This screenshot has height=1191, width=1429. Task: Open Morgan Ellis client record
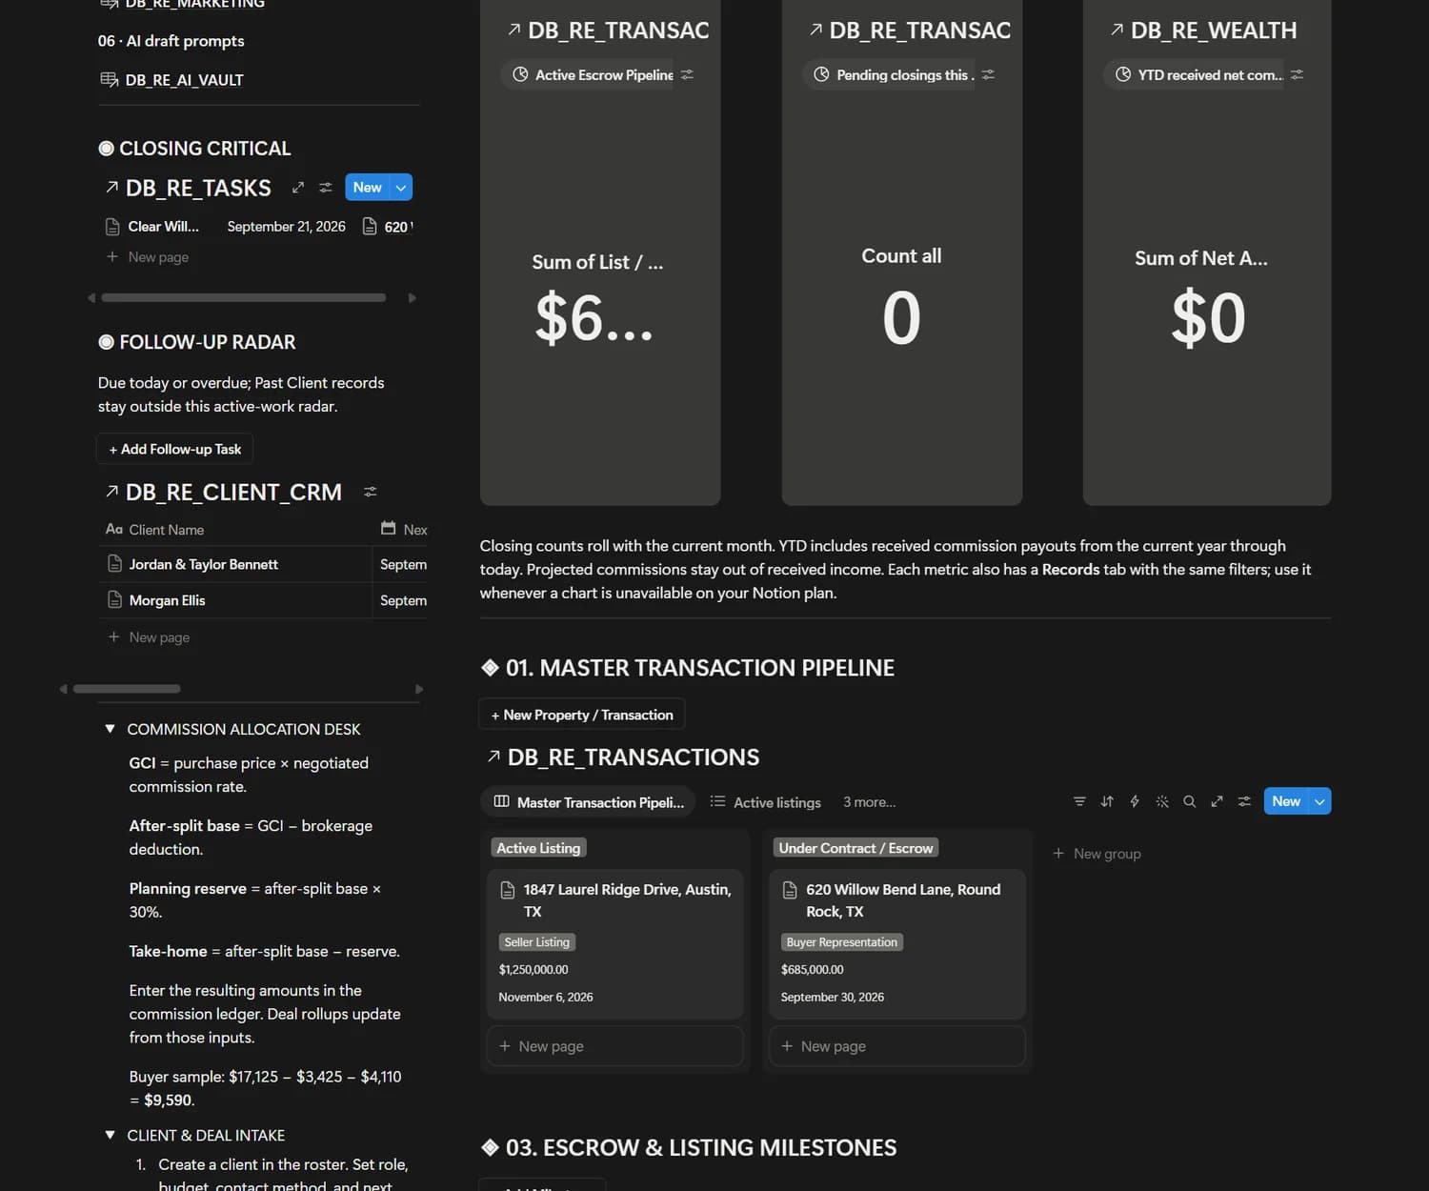[167, 600]
